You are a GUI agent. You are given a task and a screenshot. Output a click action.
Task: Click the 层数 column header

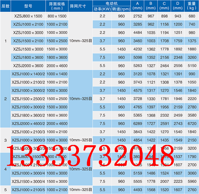5,6
